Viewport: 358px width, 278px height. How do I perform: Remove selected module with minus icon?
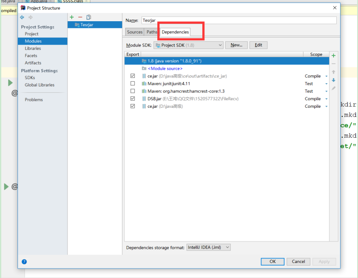80,17
